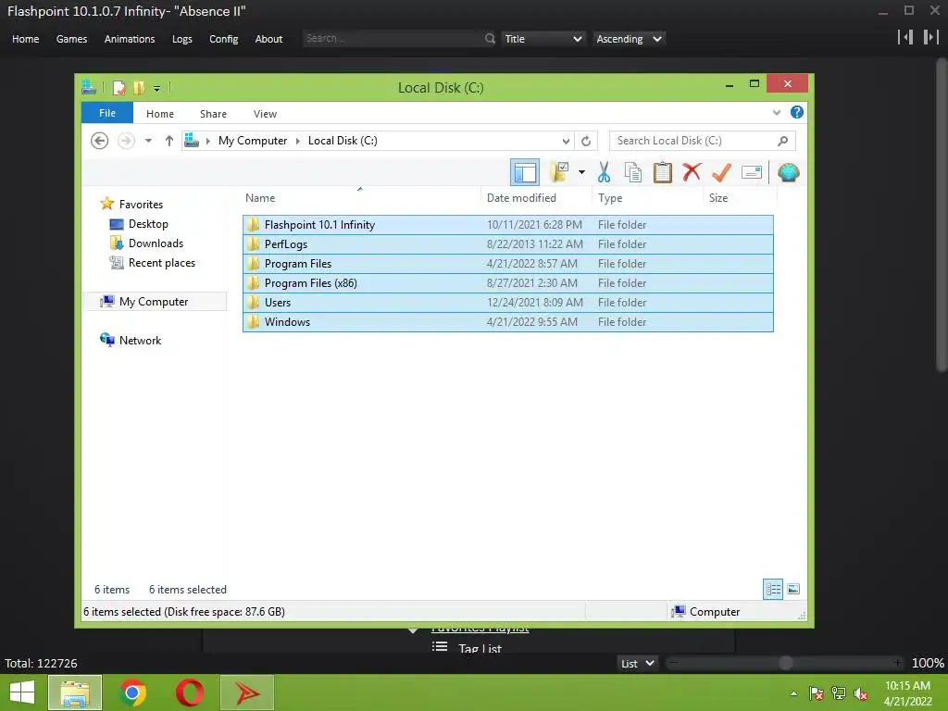Click the Classic Shell seashell icon
The image size is (948, 711).
point(789,173)
